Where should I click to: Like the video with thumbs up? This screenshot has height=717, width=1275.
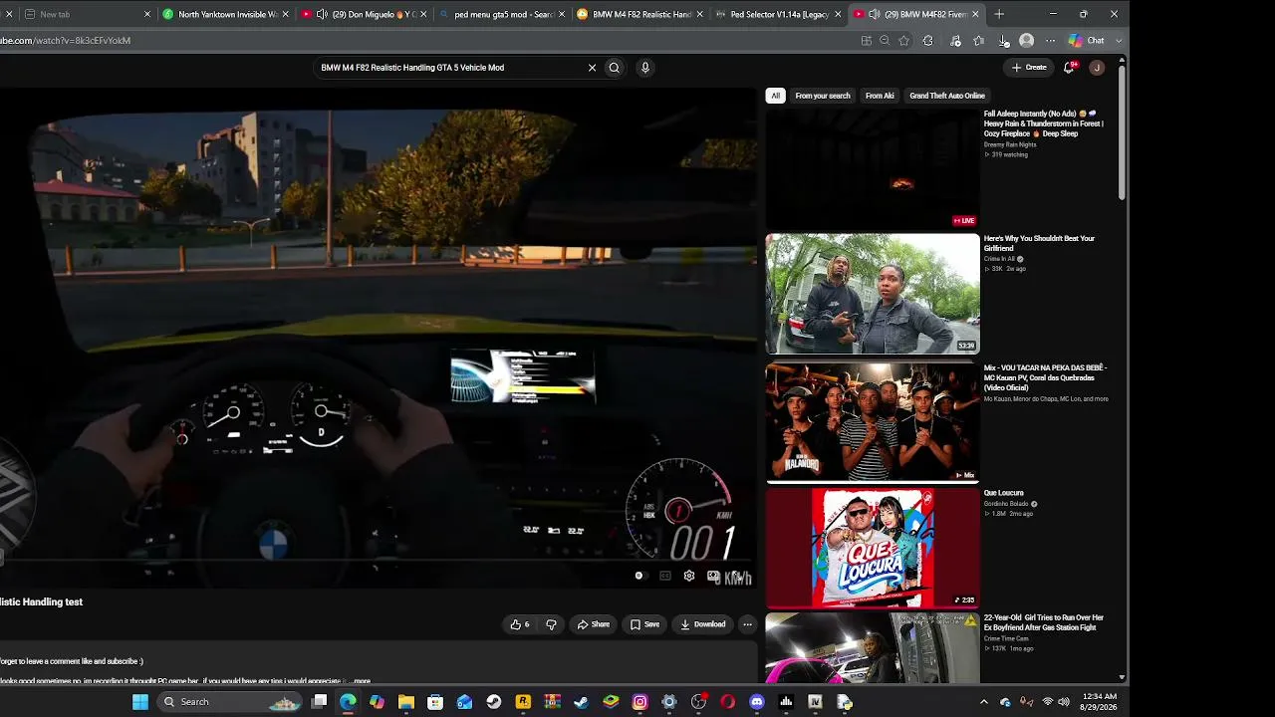pyautogui.click(x=520, y=624)
